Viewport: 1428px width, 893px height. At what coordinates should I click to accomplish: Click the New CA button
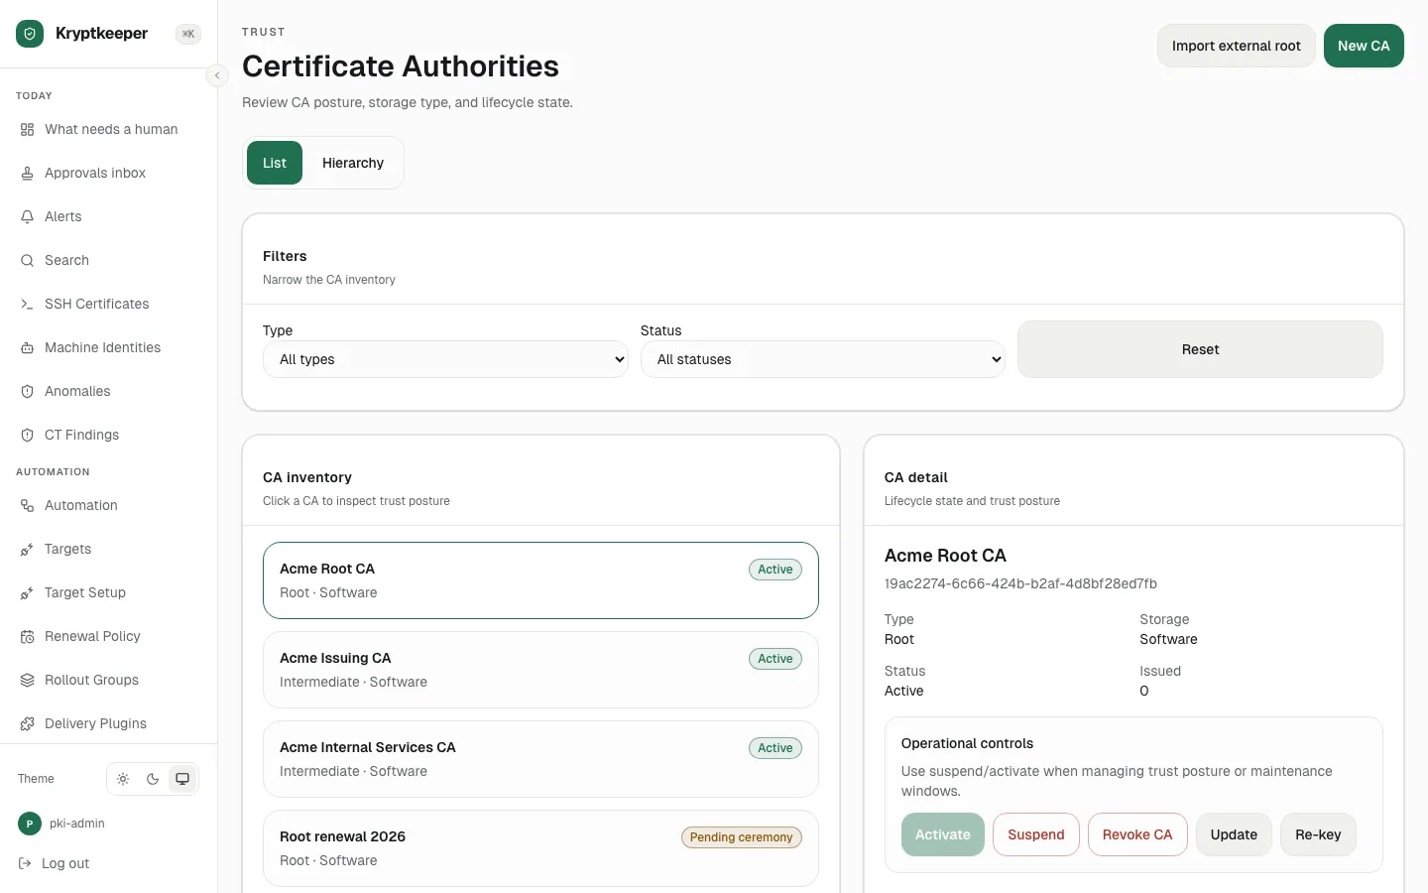tap(1364, 46)
